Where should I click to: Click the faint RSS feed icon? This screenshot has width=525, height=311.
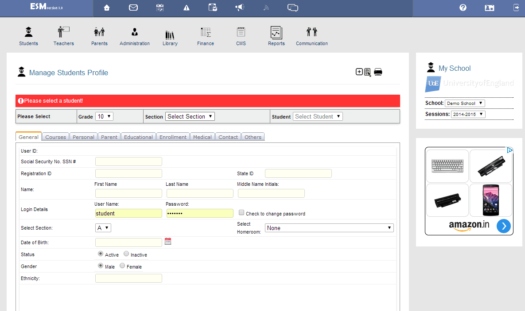pyautogui.click(x=266, y=8)
